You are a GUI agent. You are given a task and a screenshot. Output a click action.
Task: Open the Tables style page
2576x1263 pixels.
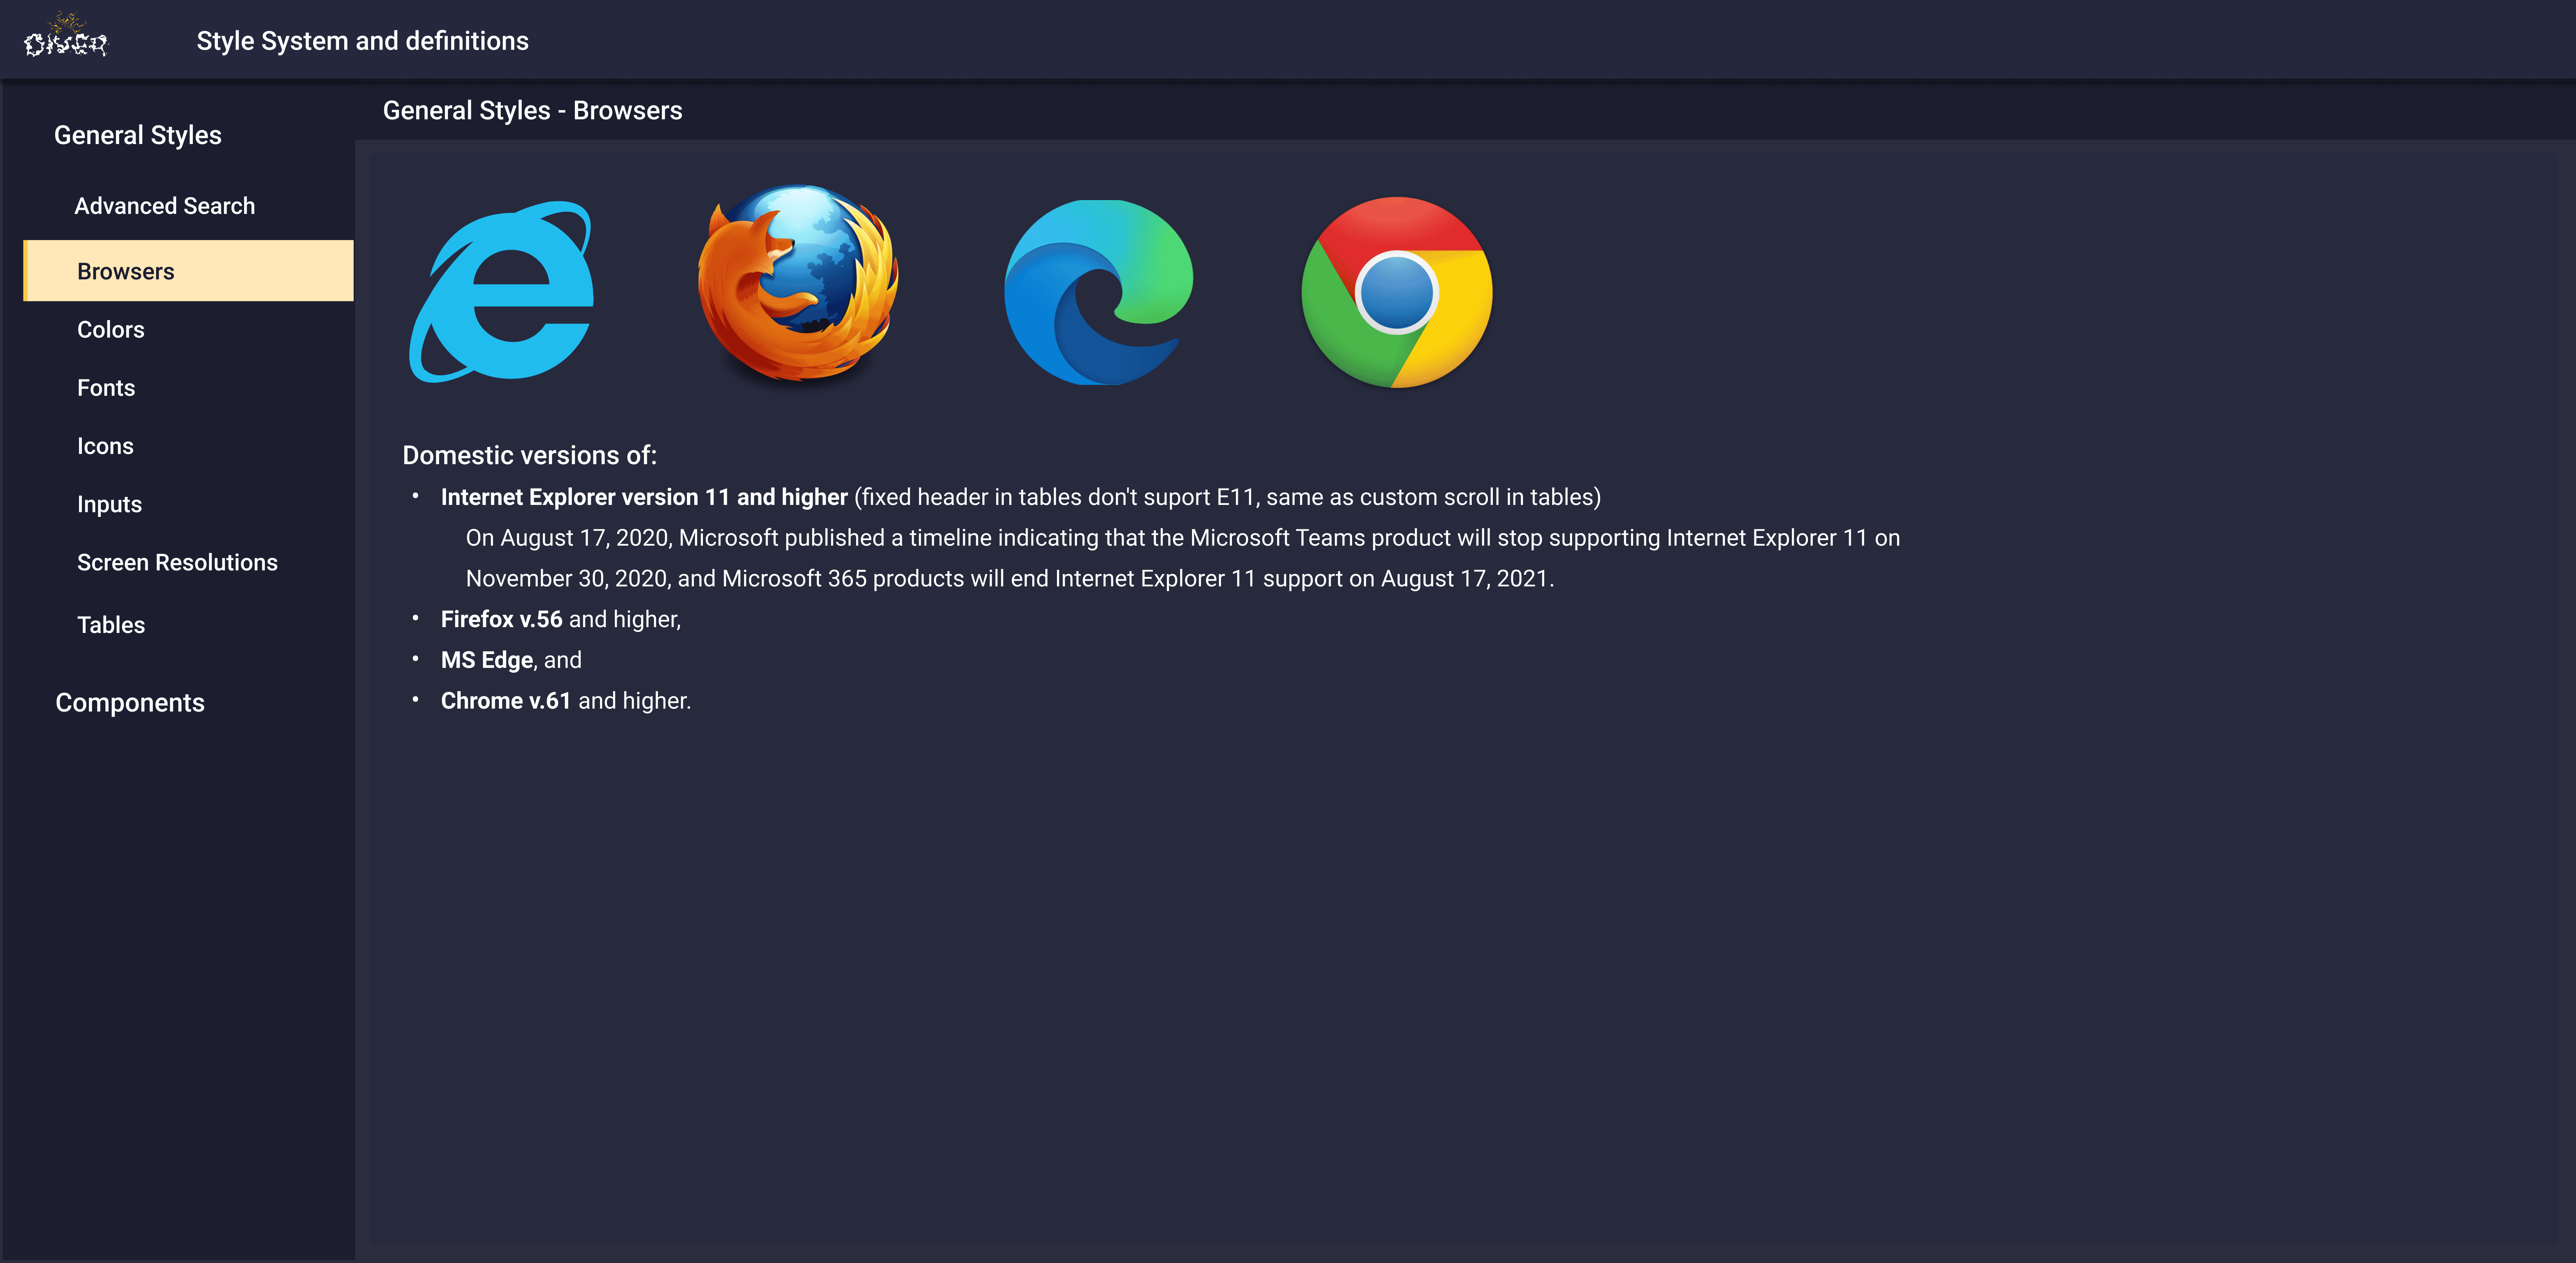(111, 625)
